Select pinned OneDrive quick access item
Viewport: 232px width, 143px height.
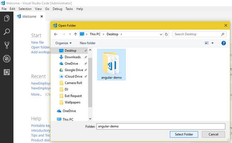tap(71, 64)
